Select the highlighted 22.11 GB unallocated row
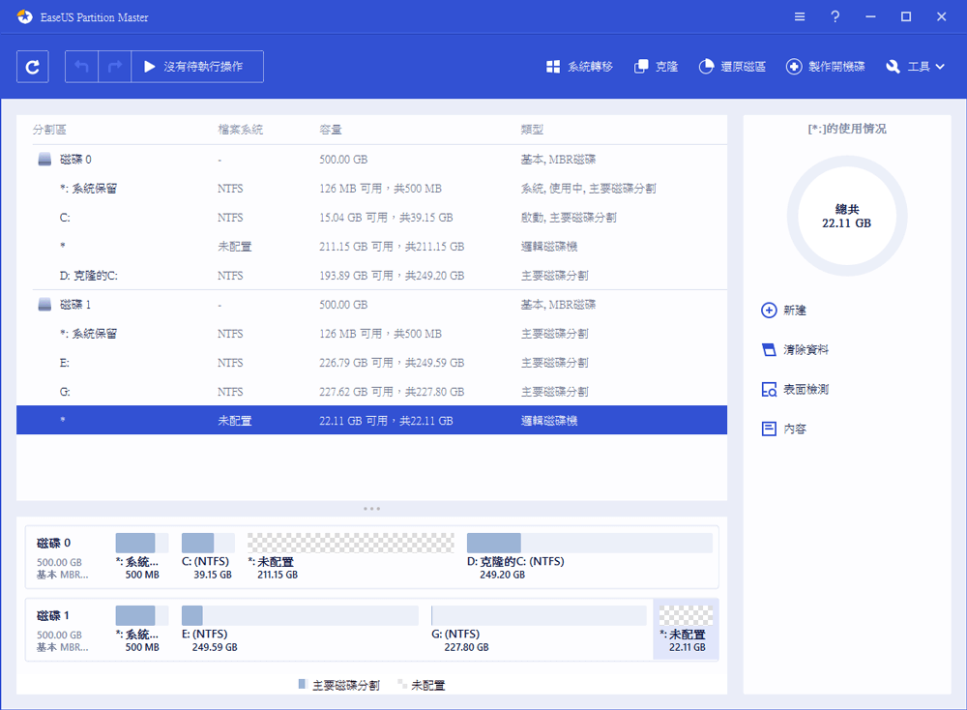967x710 pixels. coord(372,420)
